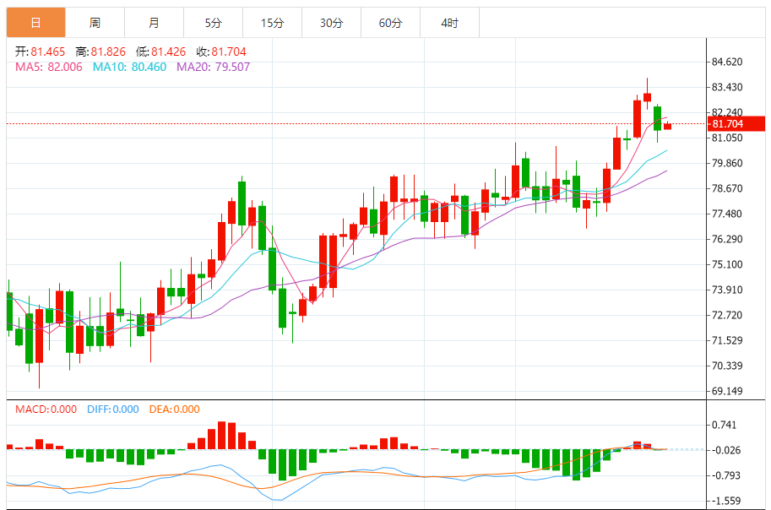
Task: Click the DIFF:0.000 indicator label
Action: 113,410
